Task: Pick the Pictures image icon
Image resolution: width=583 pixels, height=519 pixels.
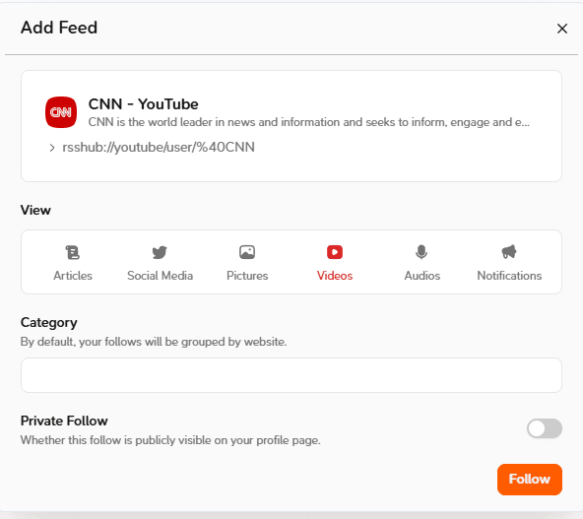Action: pos(247,252)
